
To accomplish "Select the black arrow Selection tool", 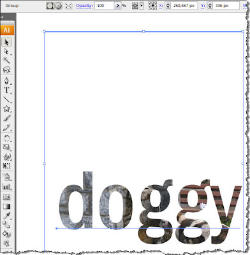I will point(6,42).
